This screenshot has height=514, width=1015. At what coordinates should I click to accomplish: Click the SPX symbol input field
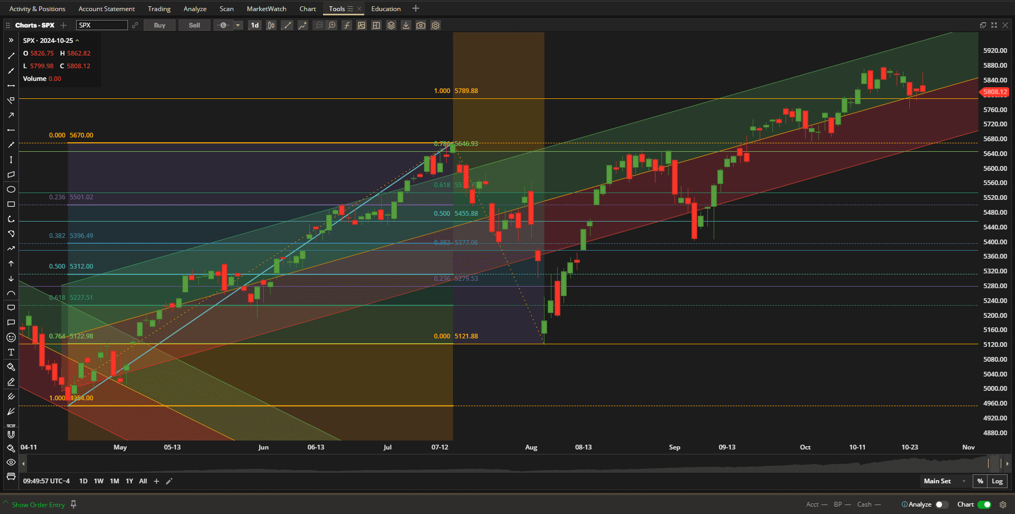(x=102, y=25)
